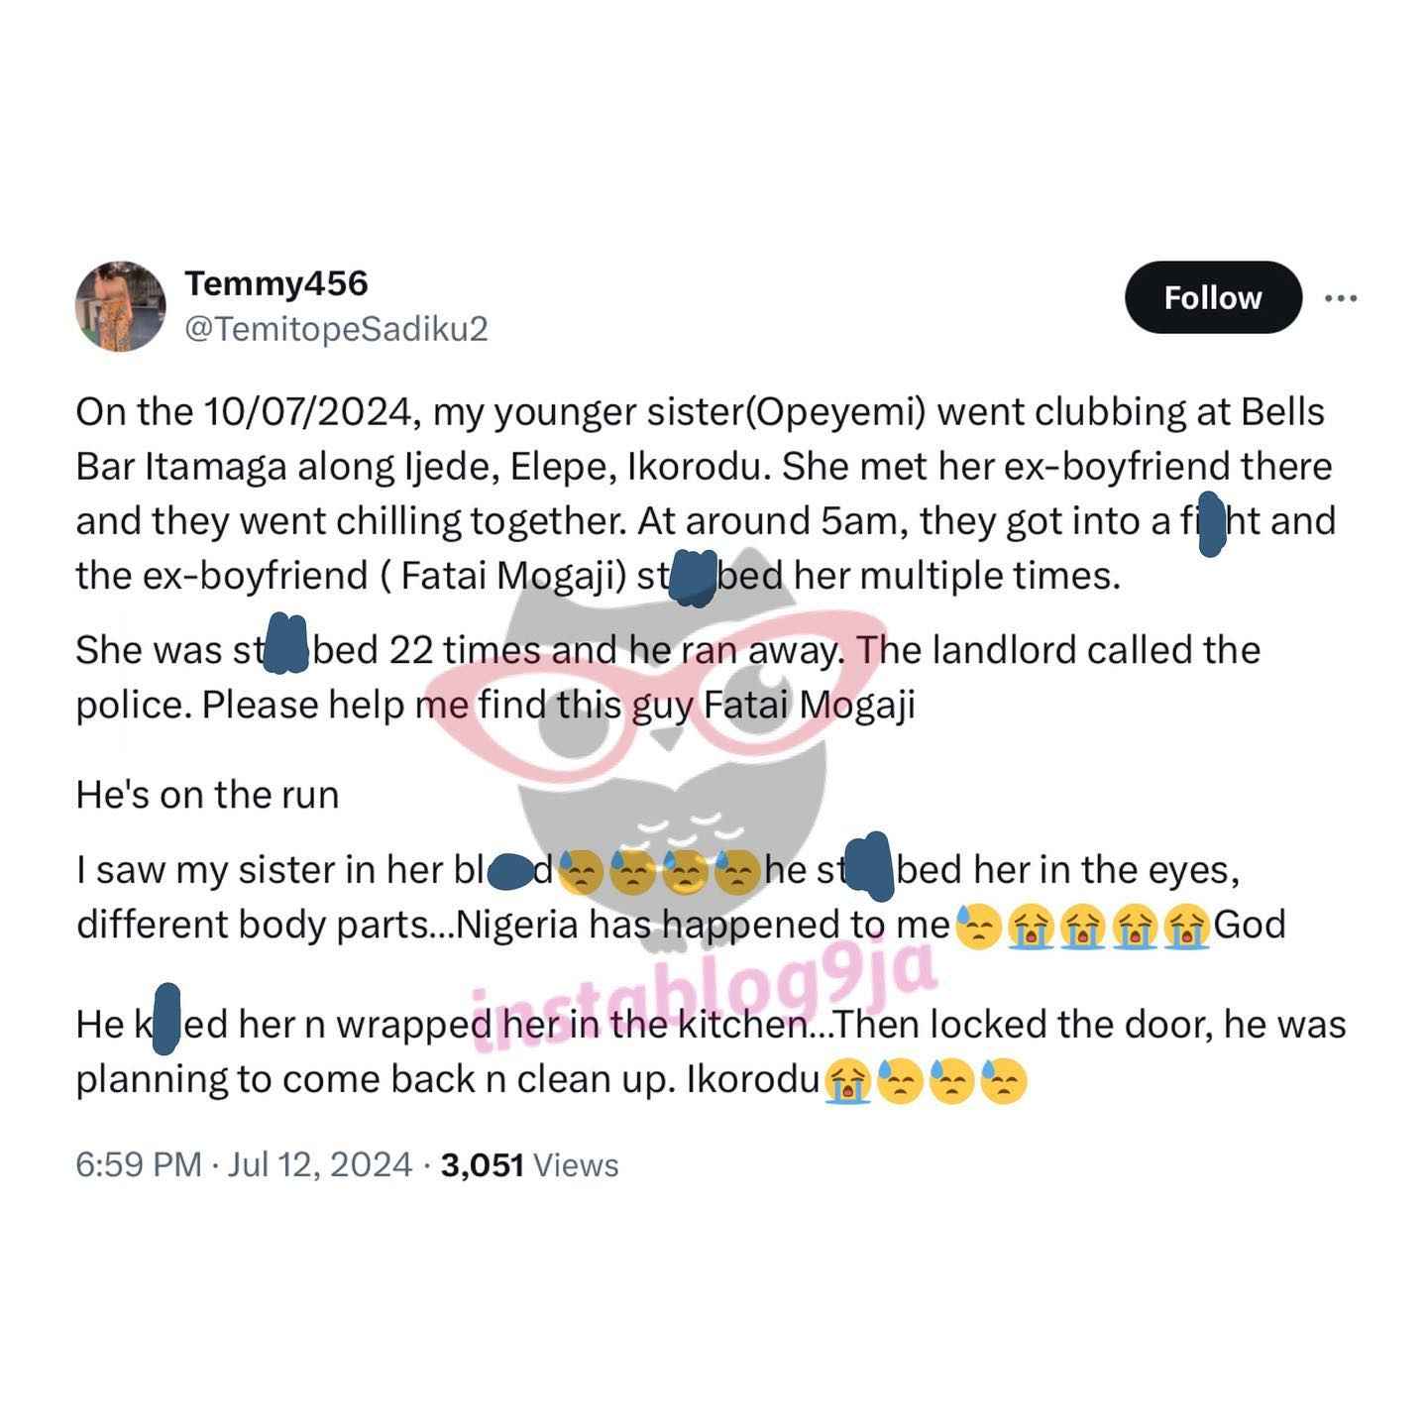View the 3,051 Views count
This screenshot has height=1427, width=1427.
[530, 1164]
